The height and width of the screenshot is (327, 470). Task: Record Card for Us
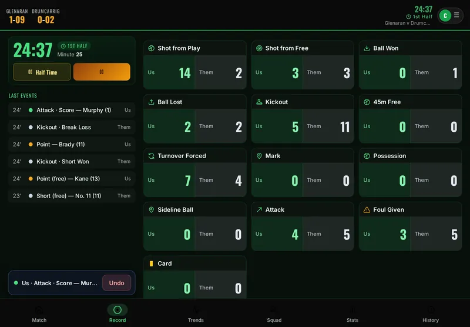[169, 285]
